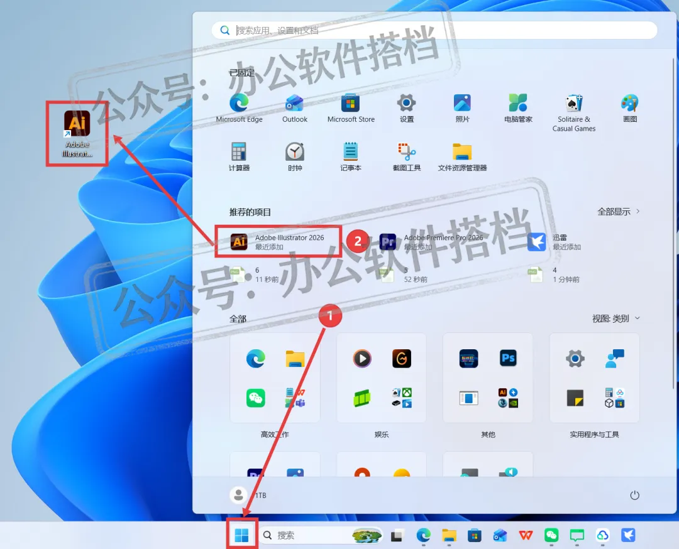Launch 截图工具 snipping tool
Screen dimensions: 679x549
coord(407,156)
